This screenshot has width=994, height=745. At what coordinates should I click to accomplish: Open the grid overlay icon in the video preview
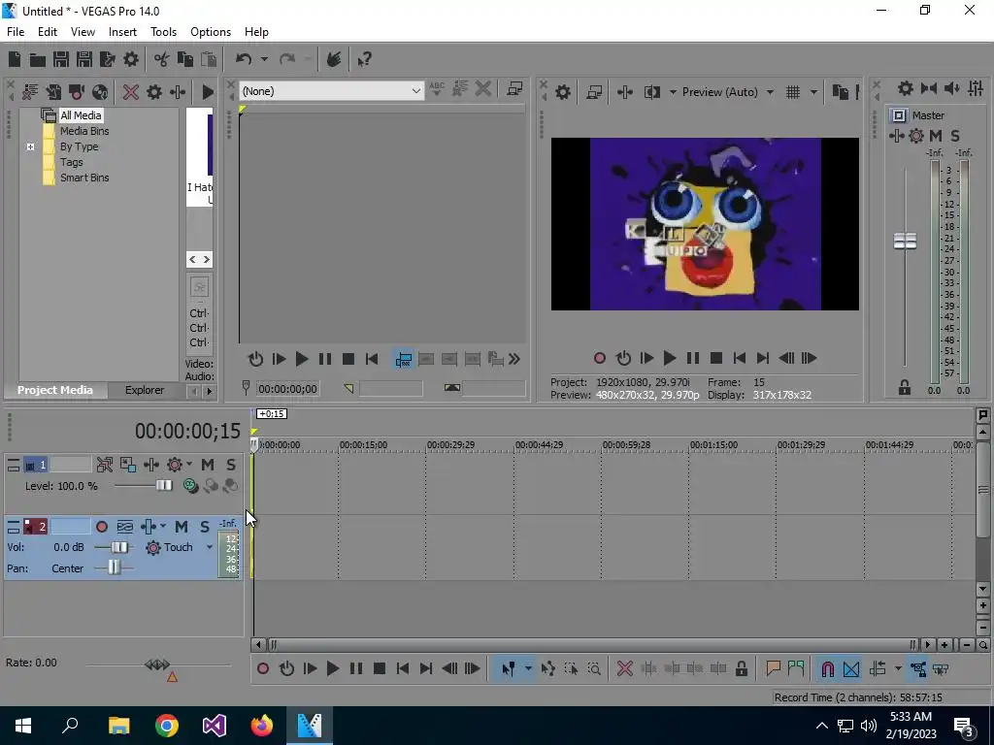[793, 92]
